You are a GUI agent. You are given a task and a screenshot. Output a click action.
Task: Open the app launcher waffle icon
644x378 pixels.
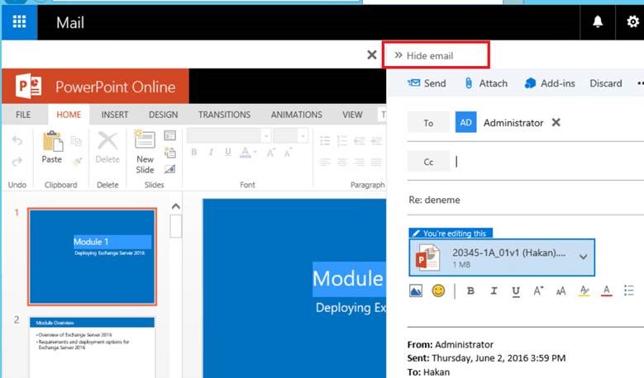pos(19,22)
